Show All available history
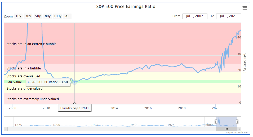 pos(67,16)
